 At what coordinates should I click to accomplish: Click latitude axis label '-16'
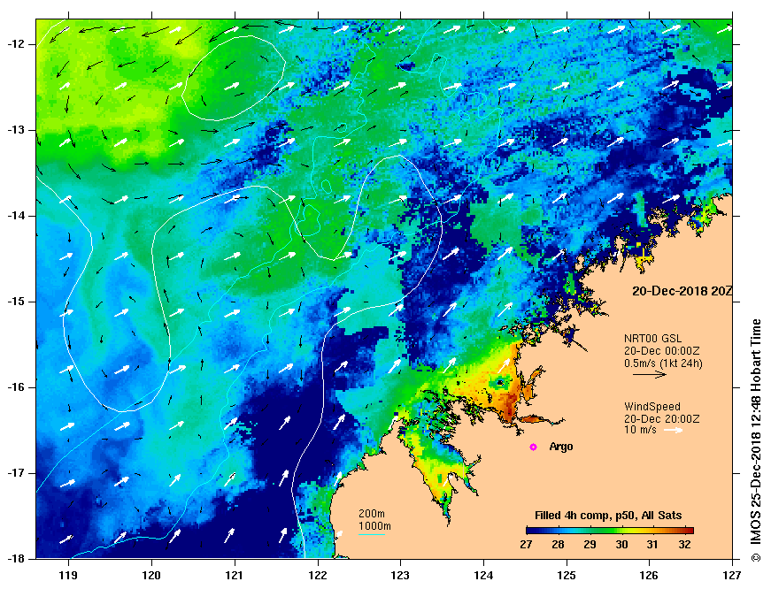(x=16, y=387)
